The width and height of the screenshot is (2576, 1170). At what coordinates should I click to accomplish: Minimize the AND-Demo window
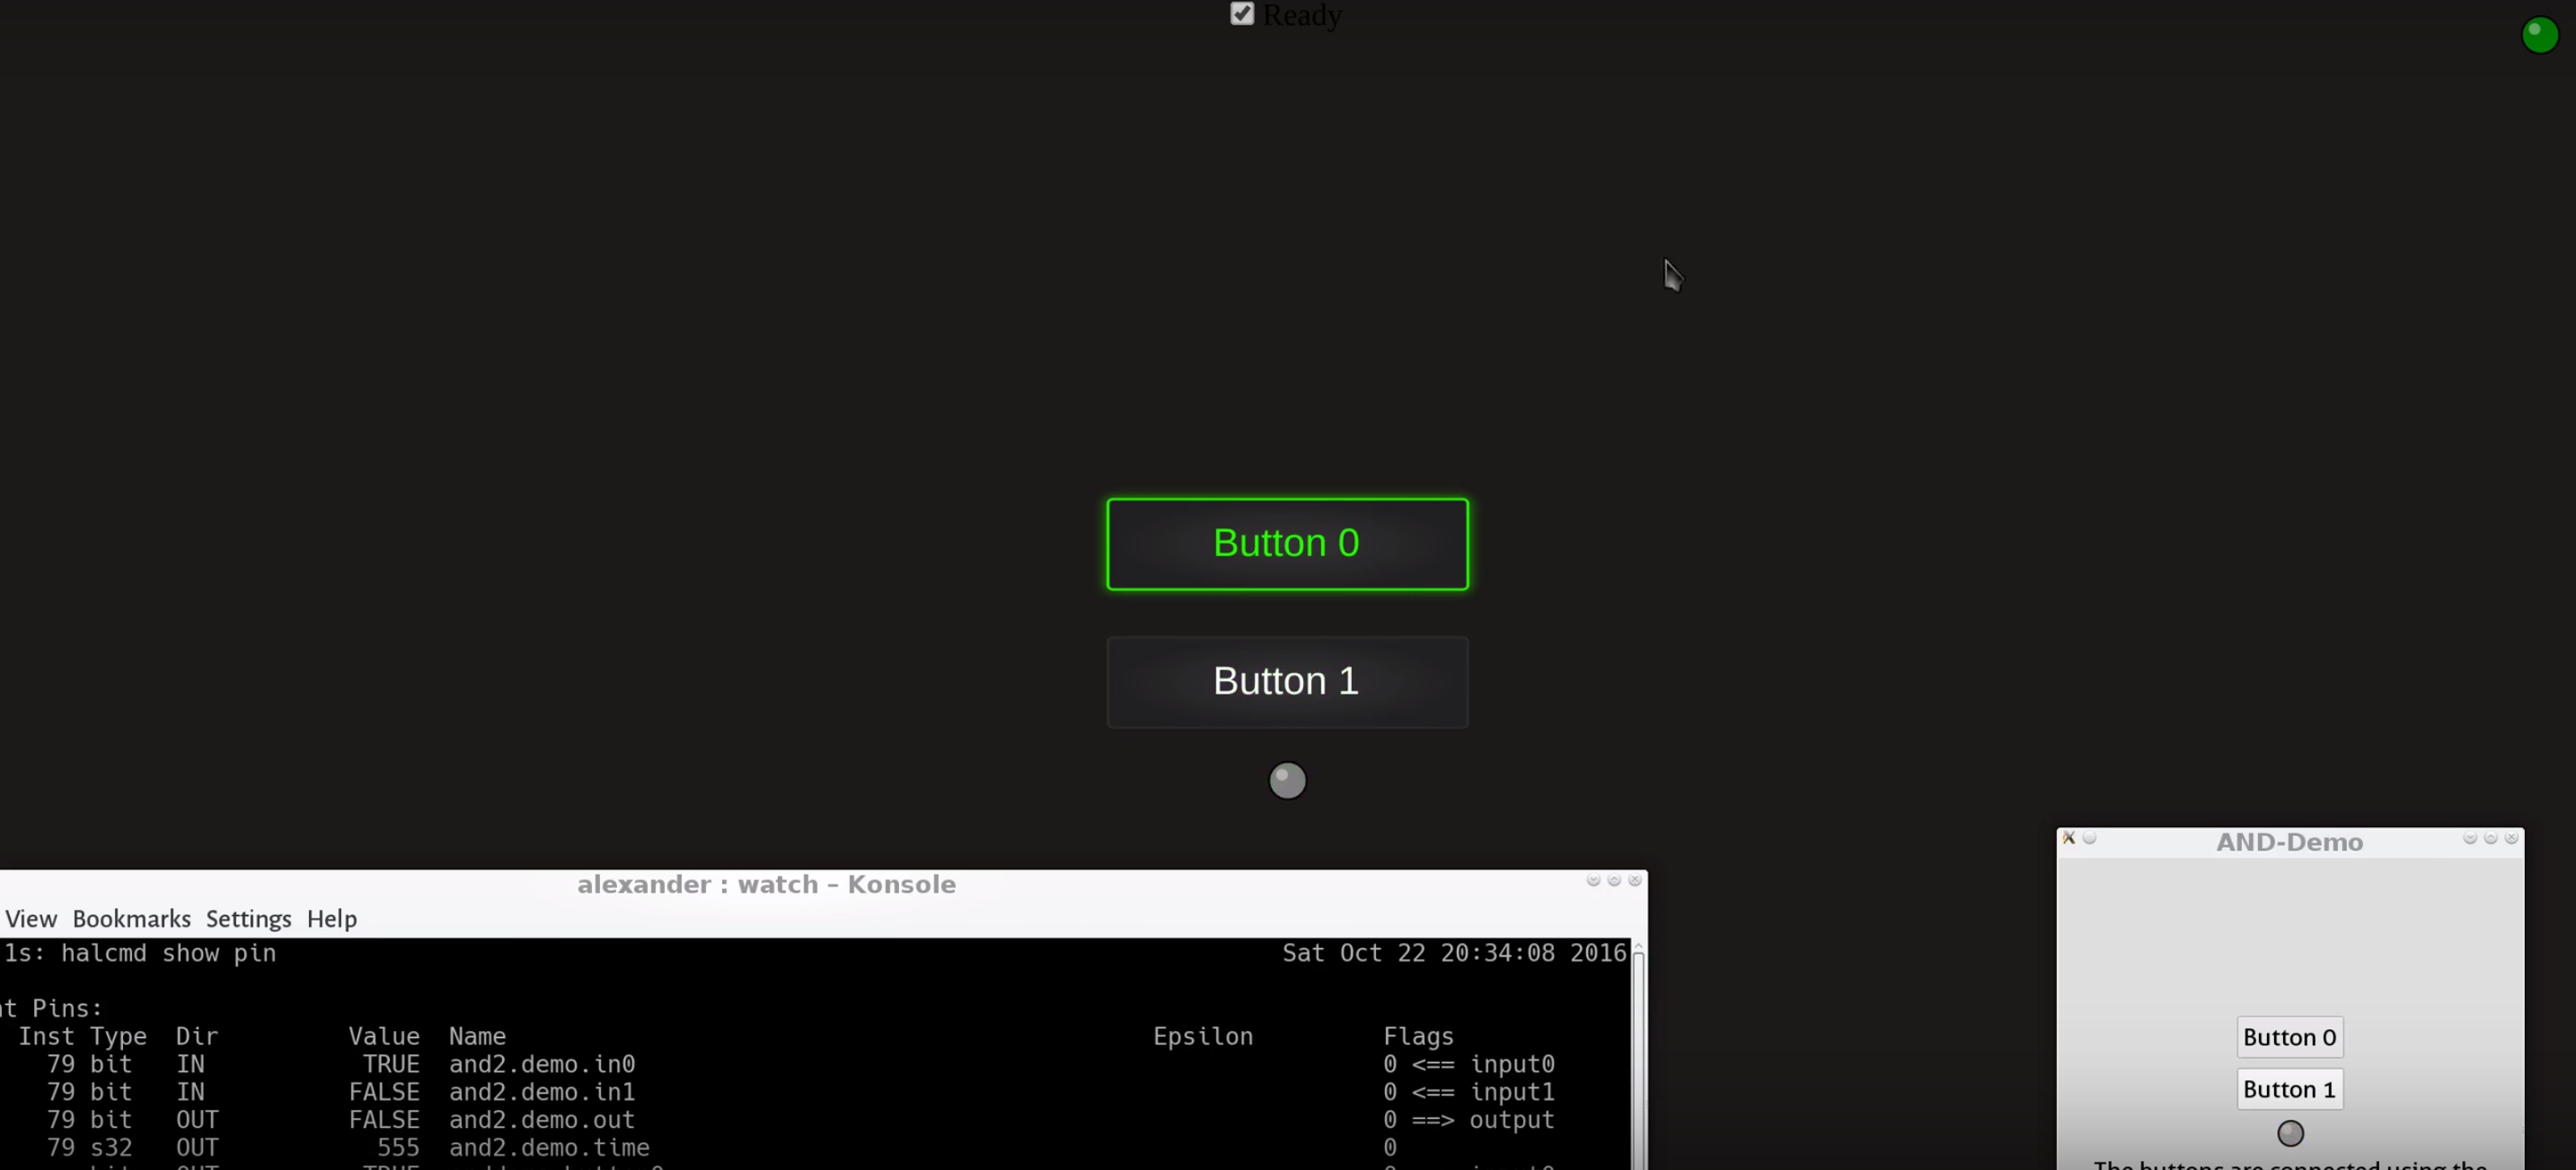tap(2470, 838)
